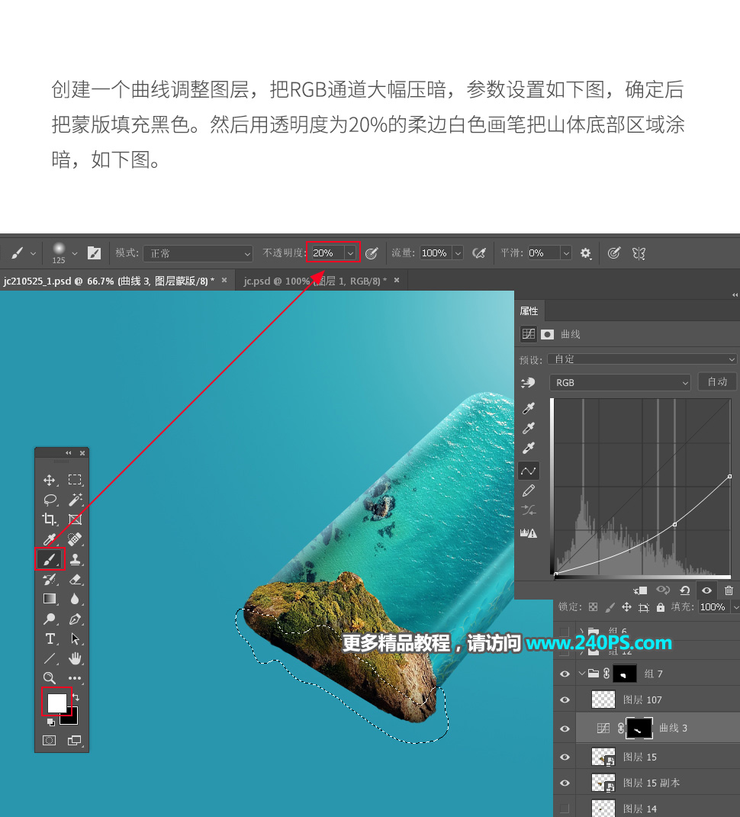Select the Gradient tool
The height and width of the screenshot is (817, 740).
[x=50, y=599]
